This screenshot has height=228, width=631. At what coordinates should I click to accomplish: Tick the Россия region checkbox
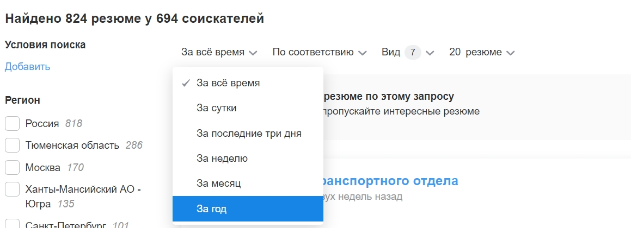click(12, 124)
